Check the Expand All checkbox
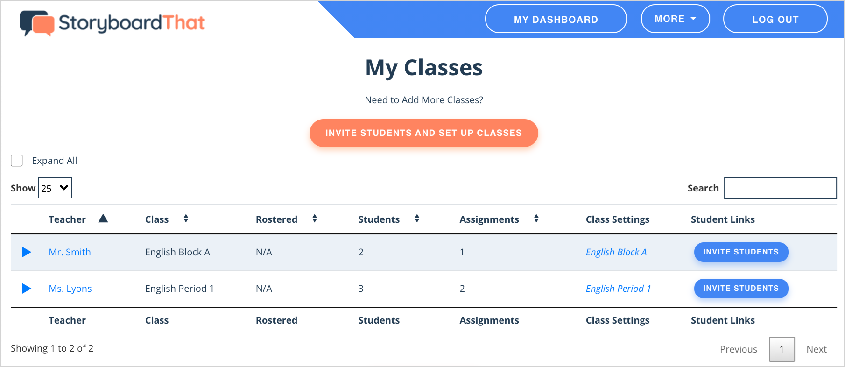 (17, 161)
